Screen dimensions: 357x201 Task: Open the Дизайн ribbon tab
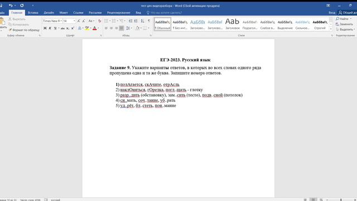[49, 13]
